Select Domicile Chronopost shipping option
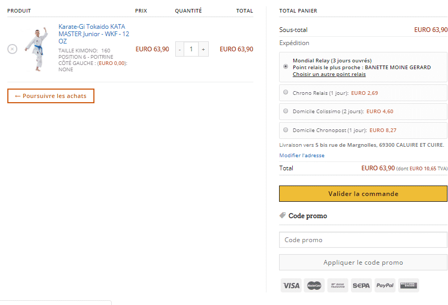The height and width of the screenshot is (305, 448). (x=285, y=130)
